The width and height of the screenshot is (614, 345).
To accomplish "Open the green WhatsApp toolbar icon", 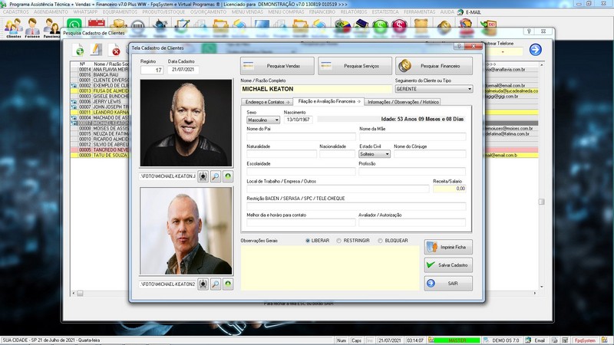I will (74, 25).
